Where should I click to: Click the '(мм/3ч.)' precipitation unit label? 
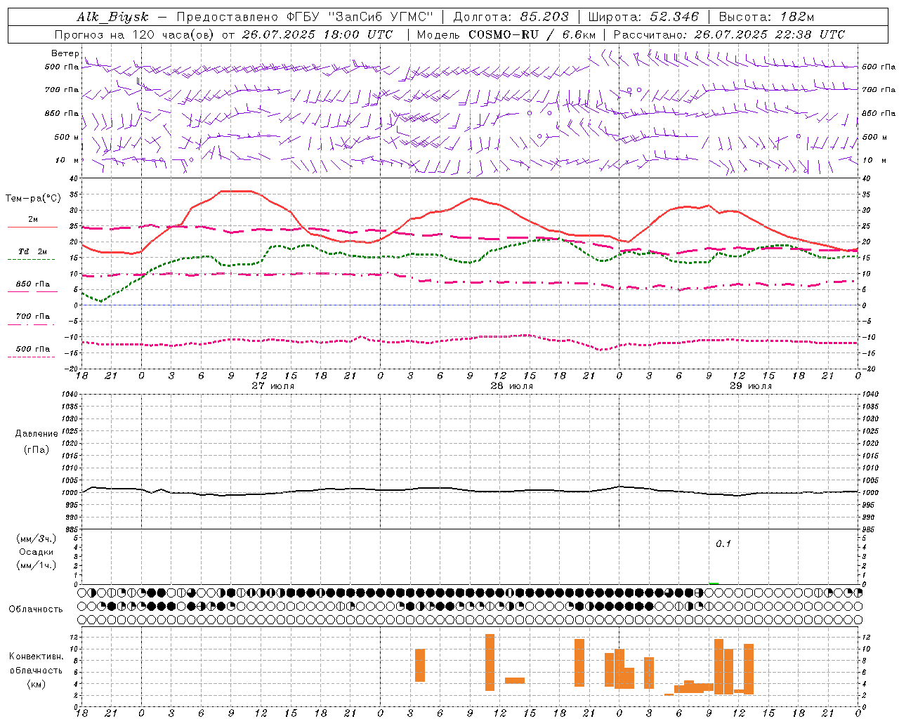(37, 539)
